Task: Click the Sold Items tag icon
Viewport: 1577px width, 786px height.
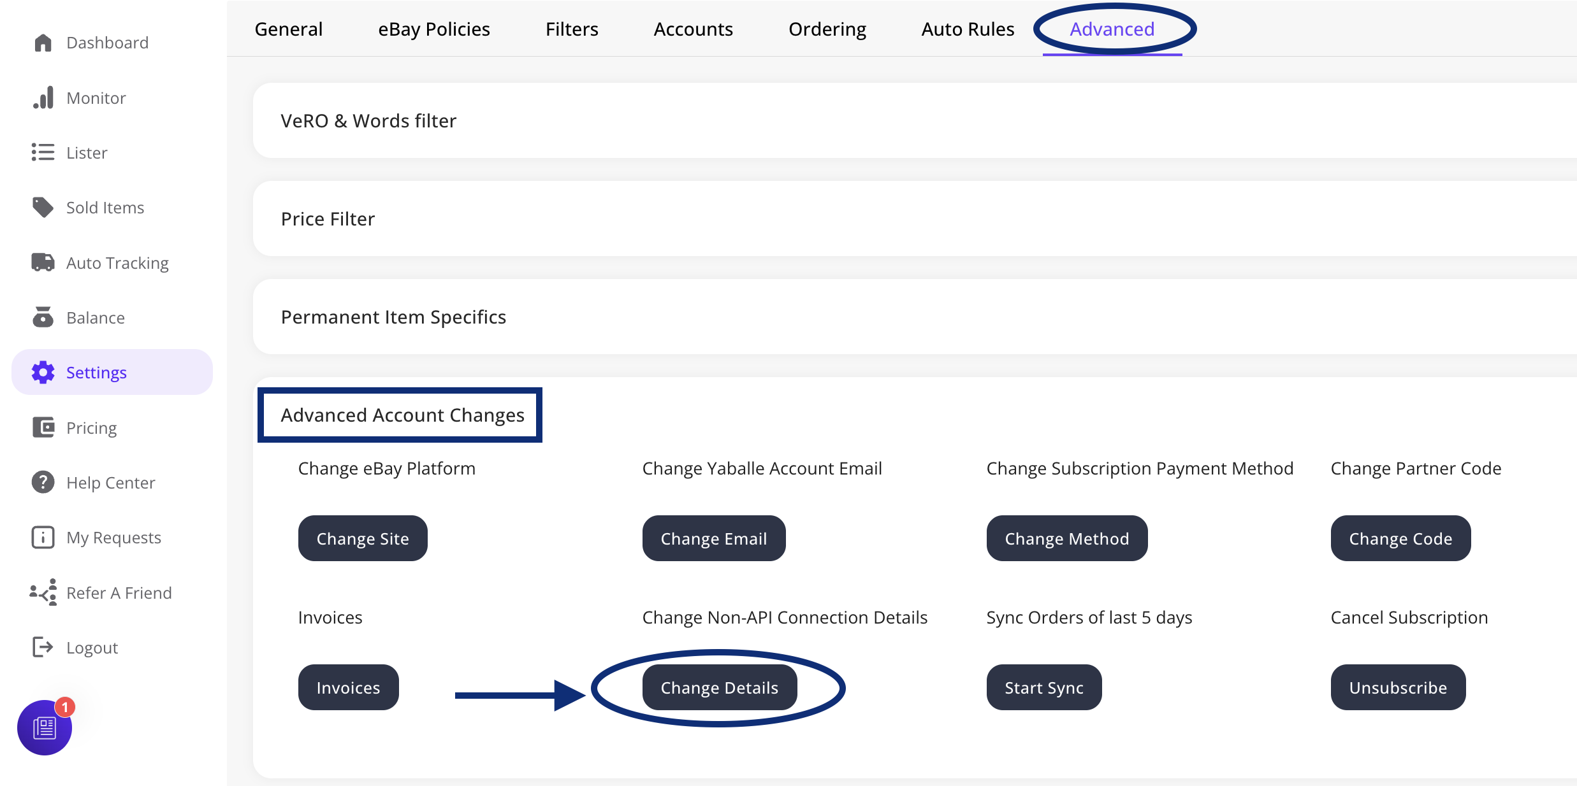Action: click(43, 208)
